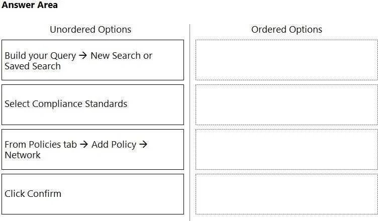This screenshot has width=378, height=221.
Task: Select the "Build your Query" option box
Action: [x=92, y=60]
